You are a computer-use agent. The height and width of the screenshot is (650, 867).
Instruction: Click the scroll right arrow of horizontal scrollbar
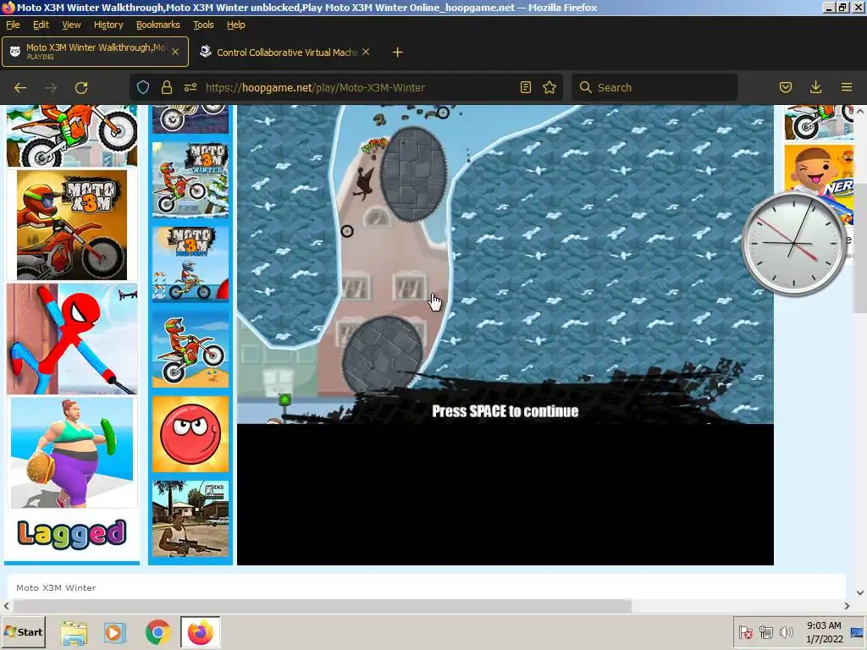pyautogui.click(x=847, y=606)
